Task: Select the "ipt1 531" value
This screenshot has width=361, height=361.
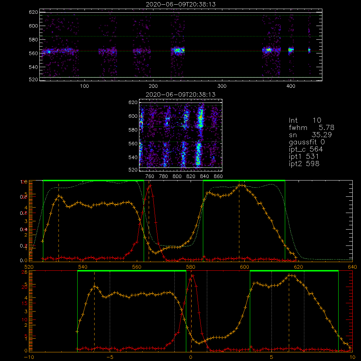Action: coord(304,157)
